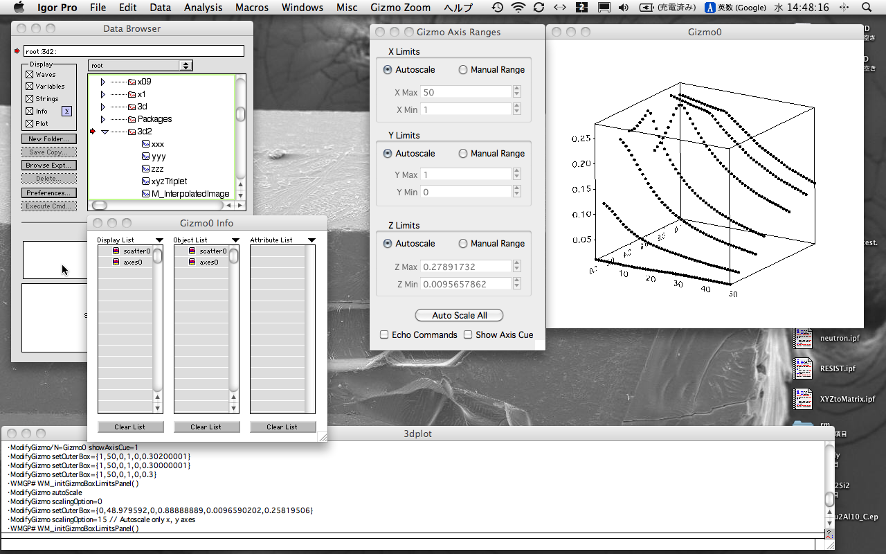This screenshot has width=886, height=554.
Task: Select the 3d folder icon
Action: point(132,107)
